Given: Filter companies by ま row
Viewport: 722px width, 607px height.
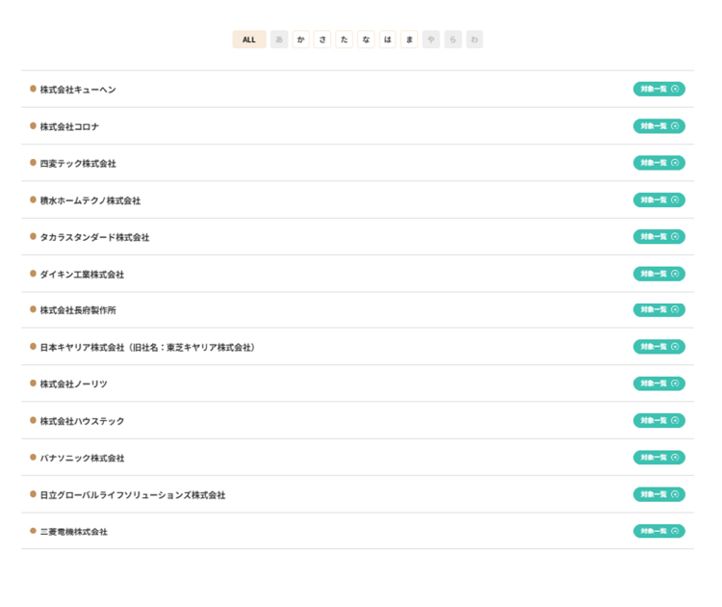Looking at the screenshot, I should [409, 40].
